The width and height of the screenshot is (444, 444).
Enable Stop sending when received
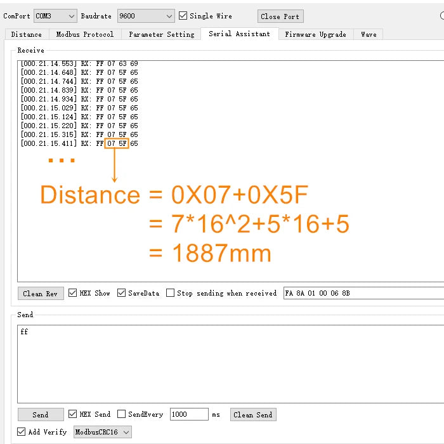(170, 292)
